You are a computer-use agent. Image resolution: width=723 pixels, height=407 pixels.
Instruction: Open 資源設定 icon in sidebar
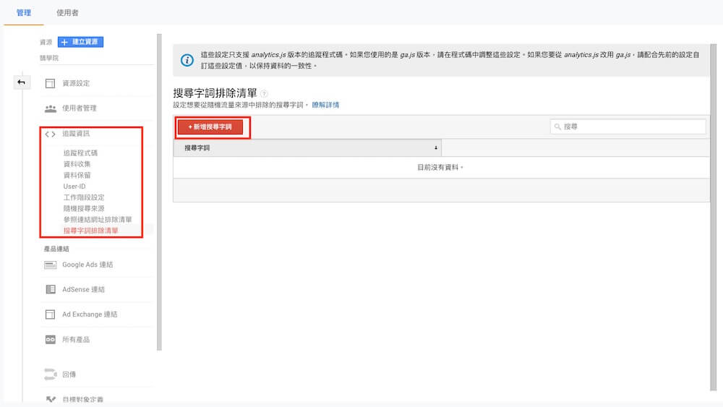pyautogui.click(x=51, y=83)
